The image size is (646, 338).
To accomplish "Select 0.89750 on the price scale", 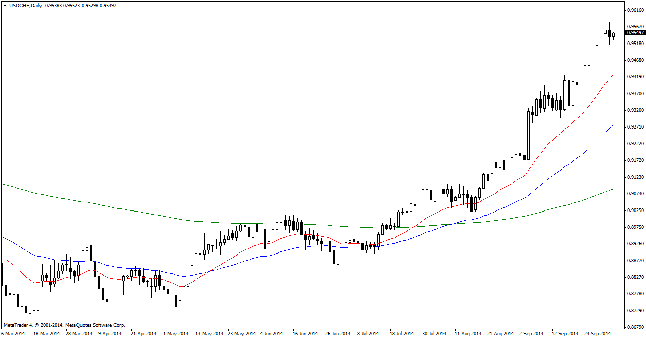I will point(635,227).
